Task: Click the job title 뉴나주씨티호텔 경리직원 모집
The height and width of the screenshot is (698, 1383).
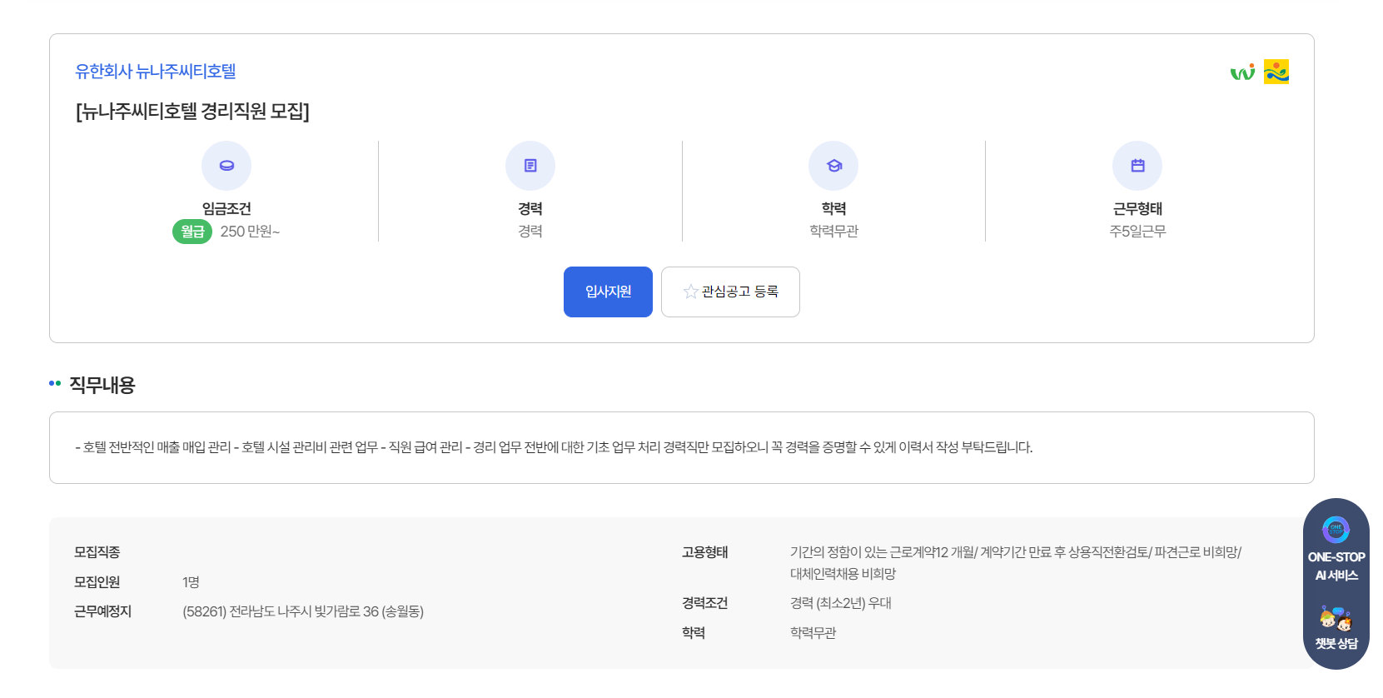Action: (192, 112)
